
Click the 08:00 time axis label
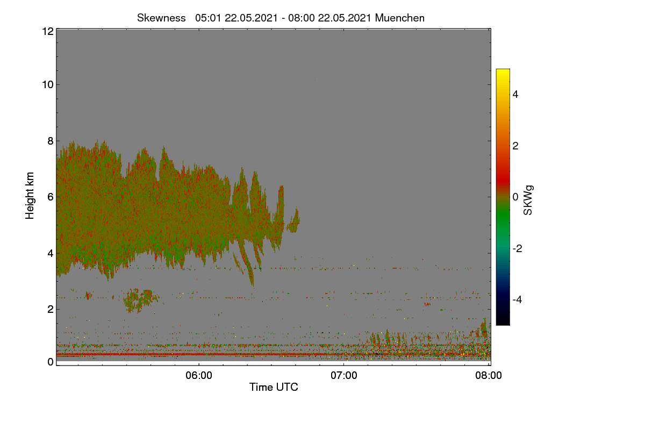tap(489, 376)
